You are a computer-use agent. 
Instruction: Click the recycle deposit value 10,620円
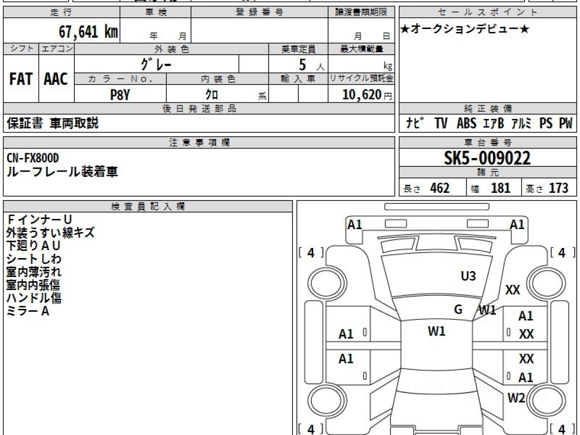pos(367,95)
